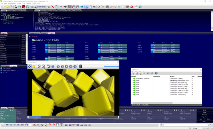
Task: Click the delete trigger icon in Trigger List
Action: [136, 73]
